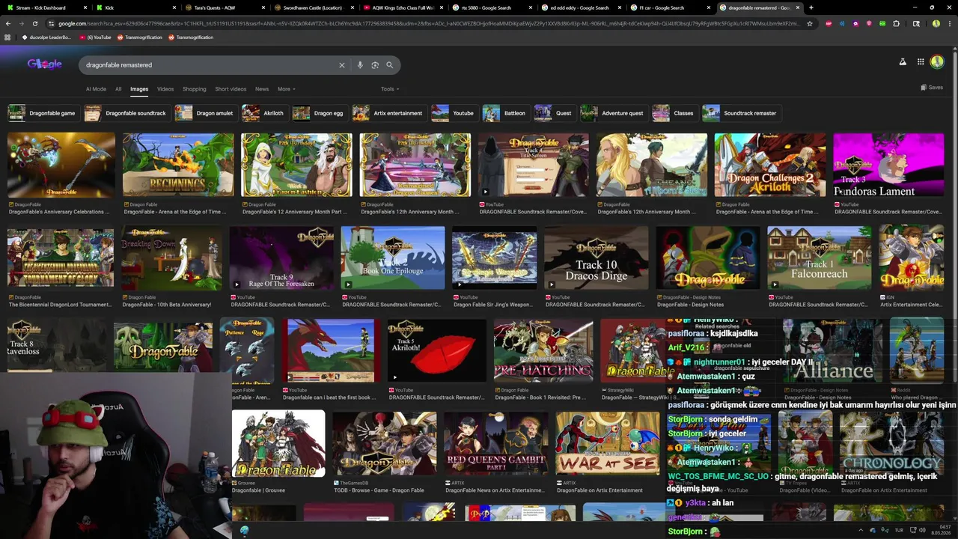
Task: Open a new browser tab
Action: pos(811,7)
